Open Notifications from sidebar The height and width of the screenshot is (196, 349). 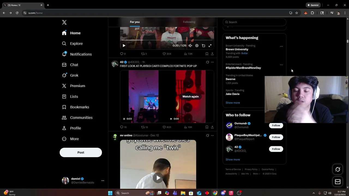pyautogui.click(x=77, y=54)
